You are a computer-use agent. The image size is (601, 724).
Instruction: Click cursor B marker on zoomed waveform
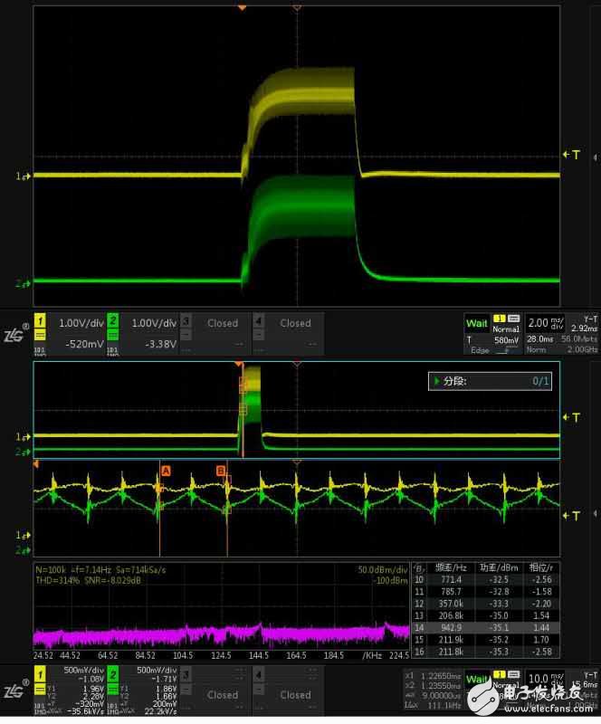(x=220, y=471)
